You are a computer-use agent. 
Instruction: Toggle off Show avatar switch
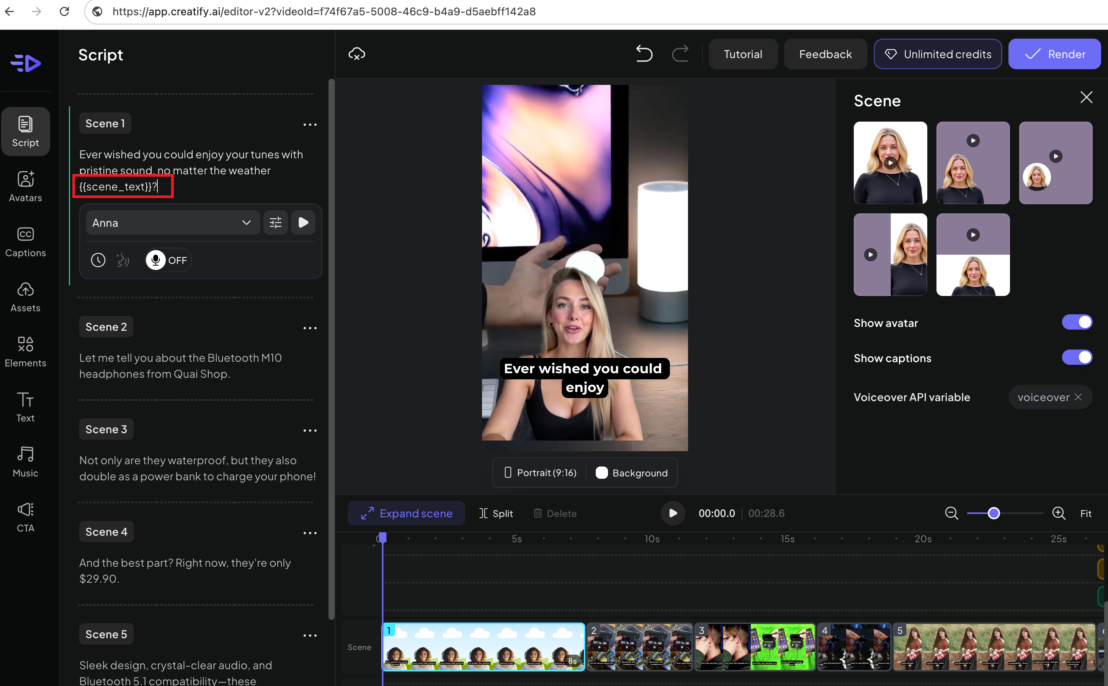(1077, 323)
